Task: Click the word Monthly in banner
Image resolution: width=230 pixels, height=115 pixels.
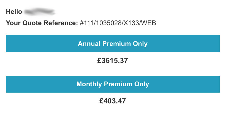Action: click(89, 84)
